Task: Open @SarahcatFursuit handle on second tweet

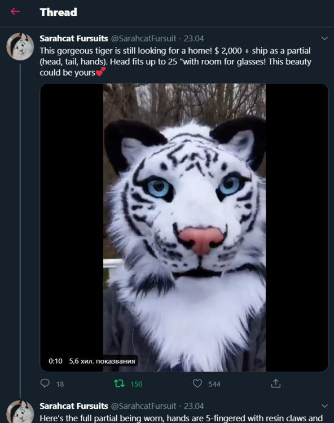Action: (x=143, y=406)
